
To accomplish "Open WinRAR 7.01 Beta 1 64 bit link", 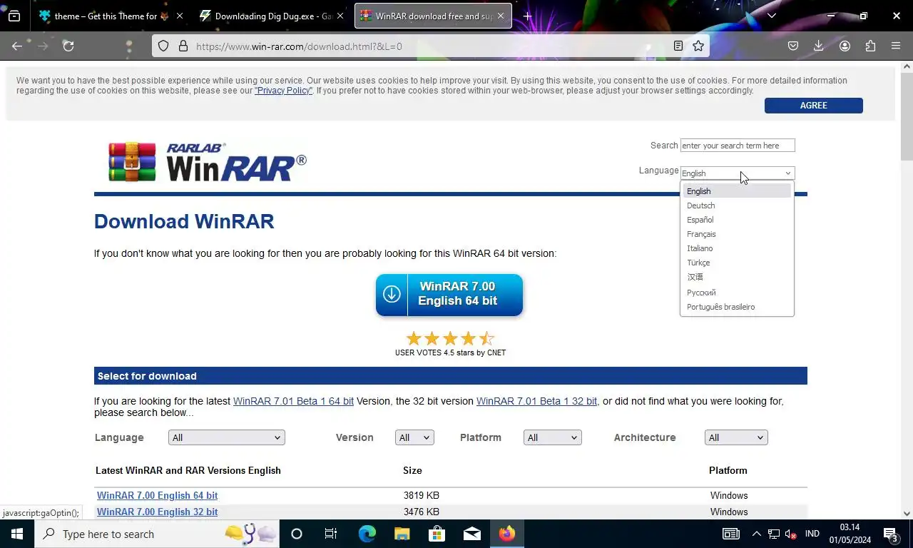I will [293, 401].
